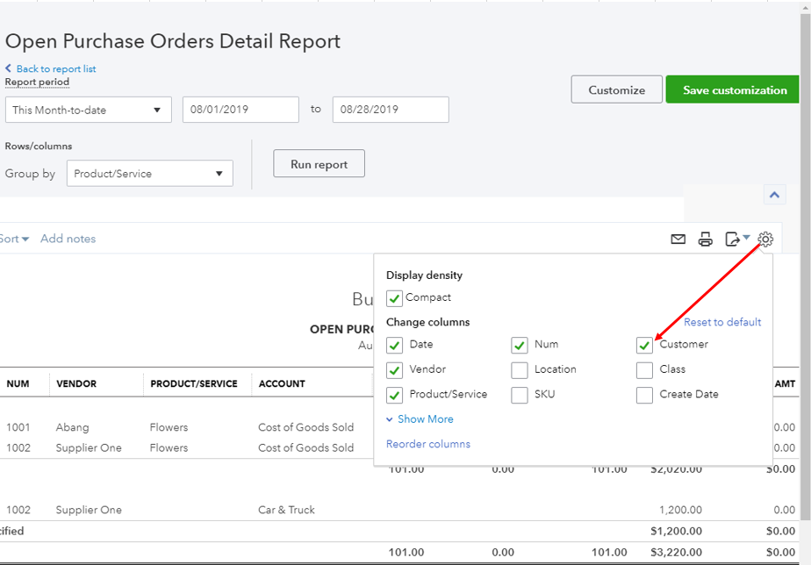This screenshot has width=811, height=565.
Task: Toggle the Compact display density checkbox
Action: (x=394, y=298)
